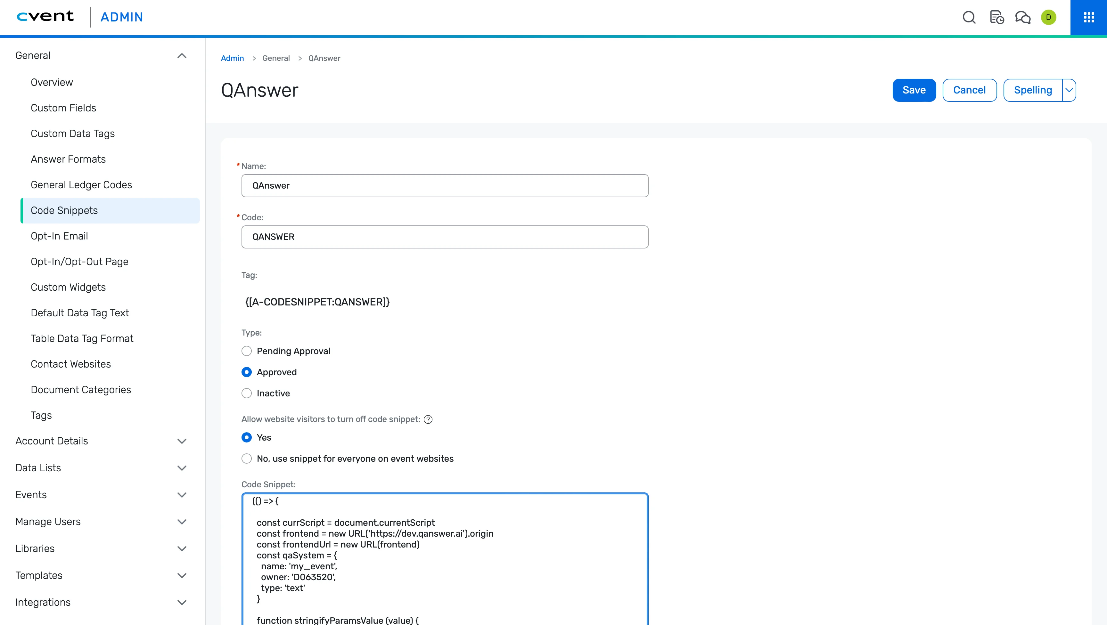Image resolution: width=1107 pixels, height=625 pixels.
Task: Open Opt-In/Opt-Out Page in the sidebar
Action: (79, 262)
